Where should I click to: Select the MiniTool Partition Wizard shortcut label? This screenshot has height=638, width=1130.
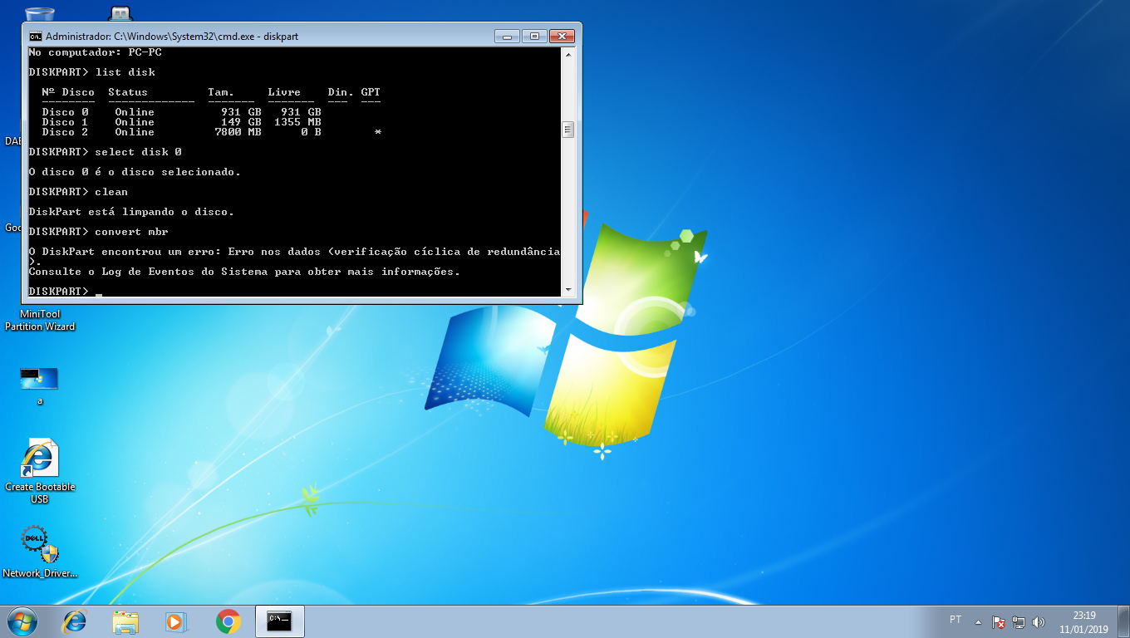pos(40,321)
